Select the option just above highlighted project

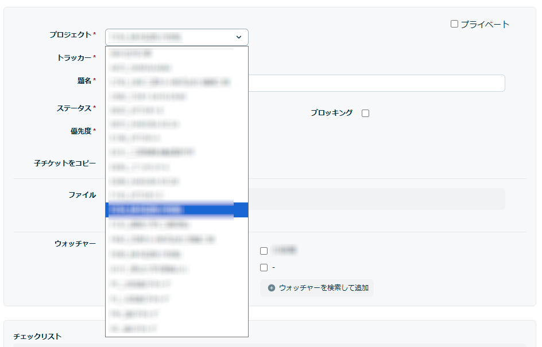(177, 195)
